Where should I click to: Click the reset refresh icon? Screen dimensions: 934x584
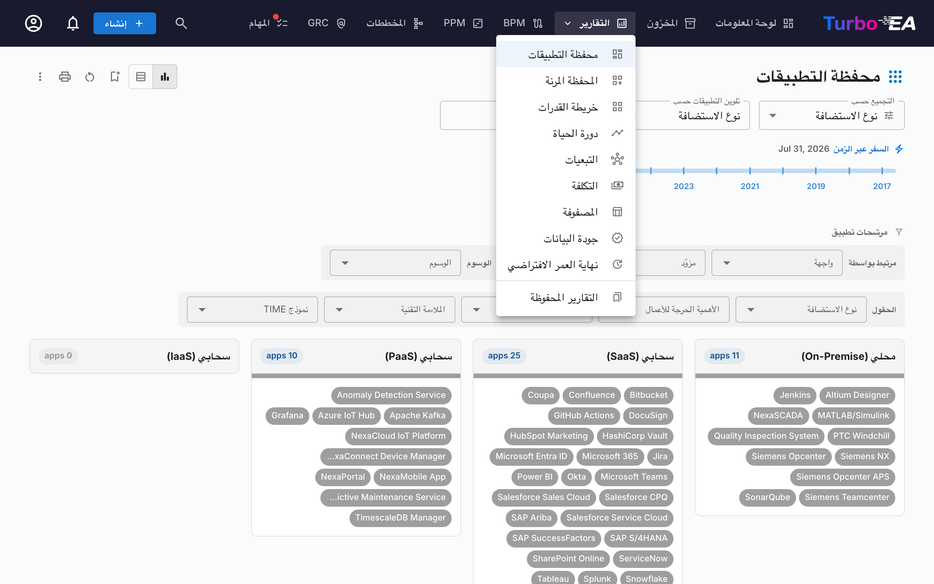[x=89, y=77]
